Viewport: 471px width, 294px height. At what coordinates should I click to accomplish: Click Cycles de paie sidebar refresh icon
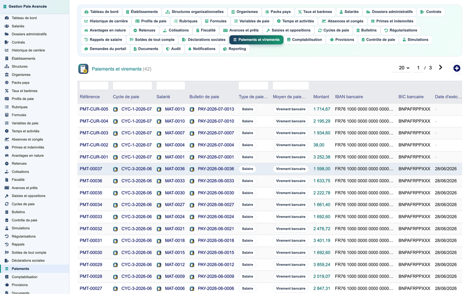coord(7,204)
